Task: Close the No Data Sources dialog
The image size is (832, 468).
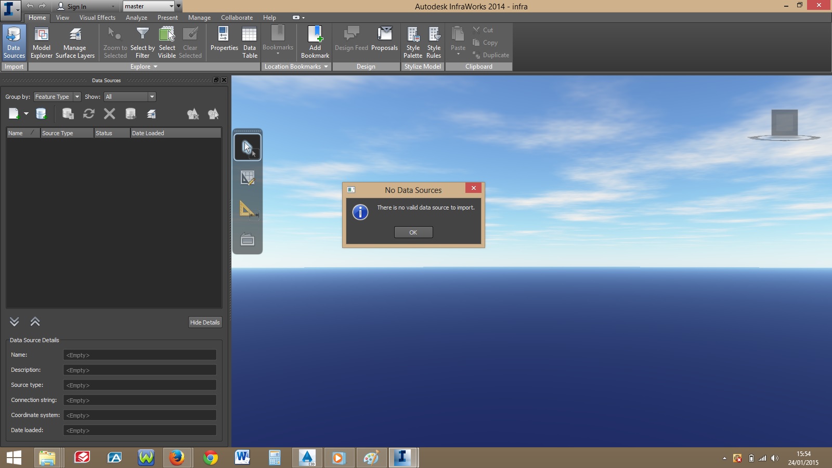Action: [x=473, y=188]
